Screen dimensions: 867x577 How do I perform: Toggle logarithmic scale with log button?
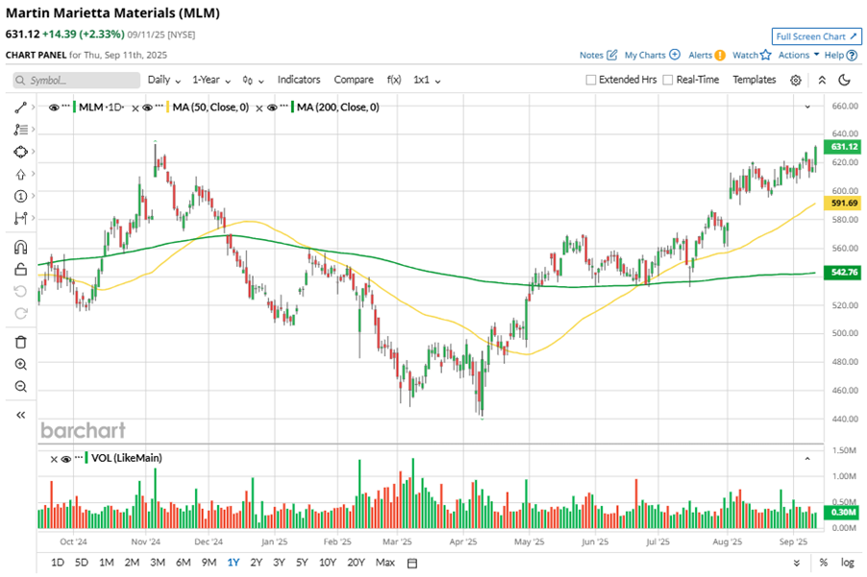coord(848,563)
